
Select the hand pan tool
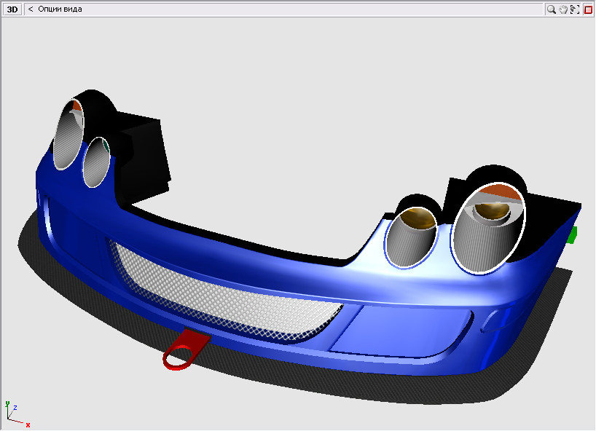coord(563,9)
